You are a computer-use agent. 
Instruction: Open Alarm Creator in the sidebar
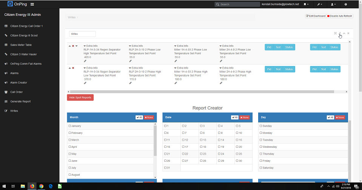18,83
